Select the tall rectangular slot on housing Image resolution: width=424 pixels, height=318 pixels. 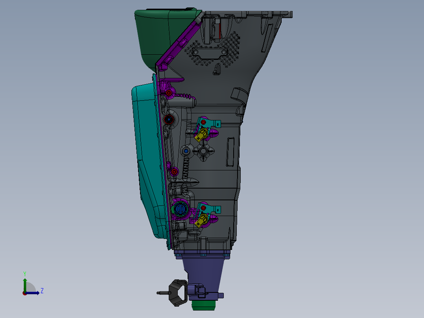[x=230, y=151]
